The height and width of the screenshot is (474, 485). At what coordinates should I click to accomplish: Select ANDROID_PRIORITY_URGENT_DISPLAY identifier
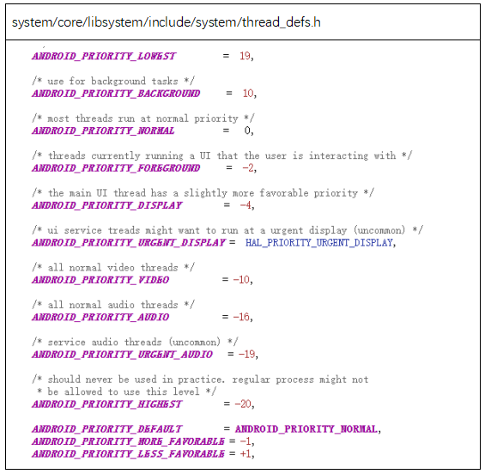[x=129, y=242]
